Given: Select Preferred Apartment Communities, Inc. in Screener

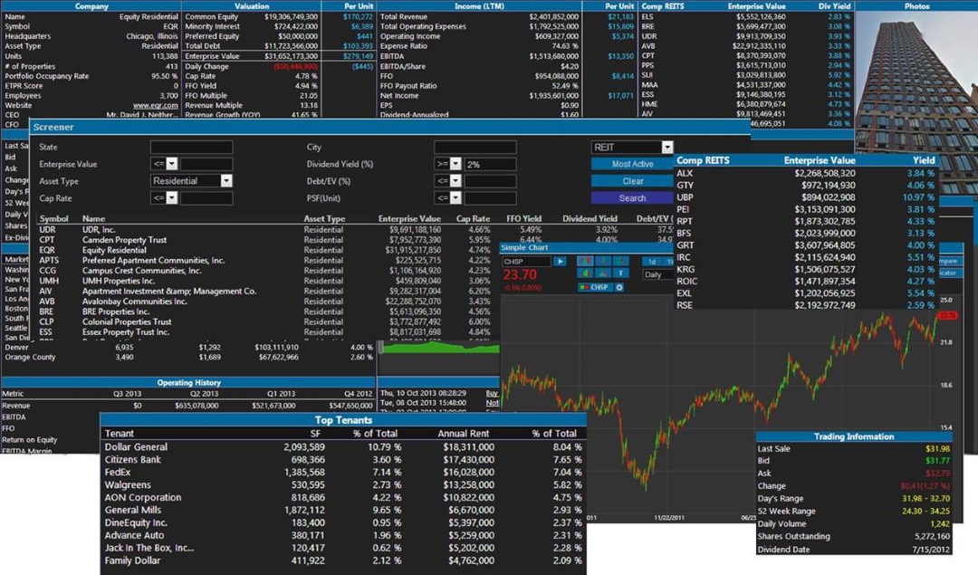Looking at the screenshot, I should pyautogui.click(x=268, y=261).
